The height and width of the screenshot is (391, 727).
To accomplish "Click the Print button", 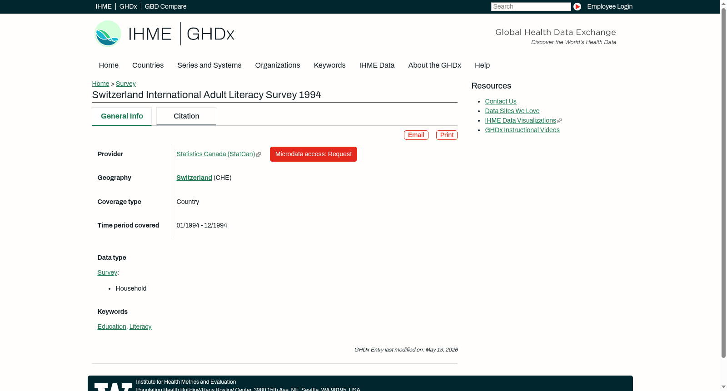I will pyautogui.click(x=447, y=135).
